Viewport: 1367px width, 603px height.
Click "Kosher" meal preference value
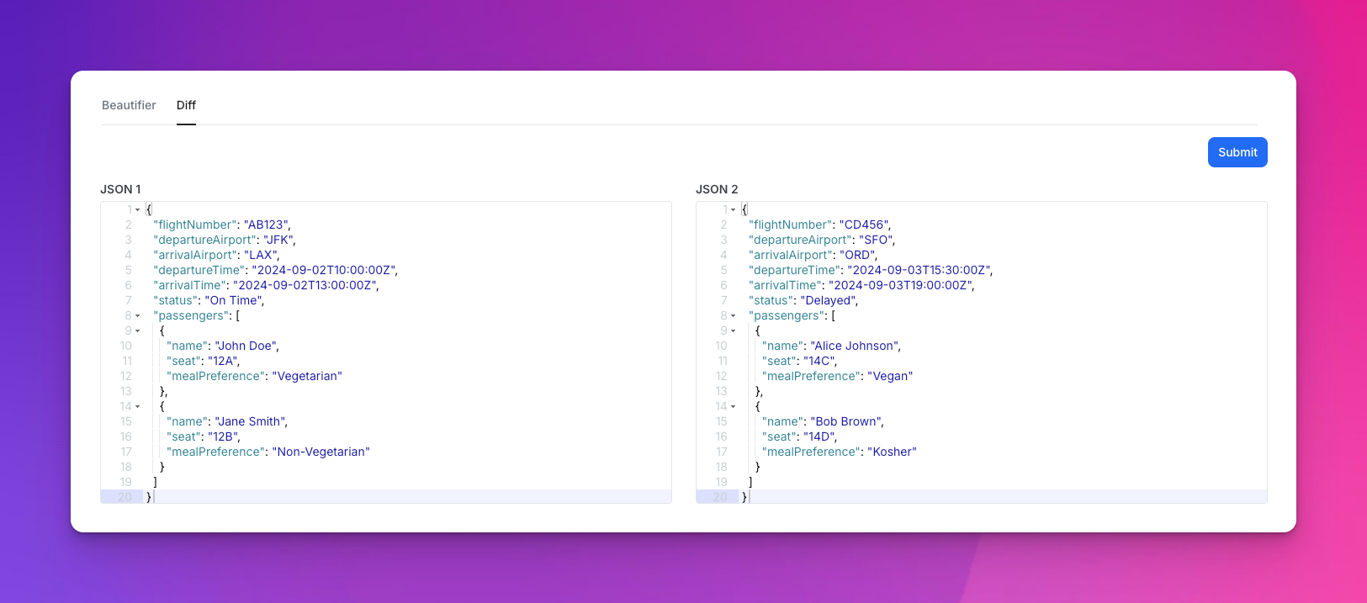point(892,452)
